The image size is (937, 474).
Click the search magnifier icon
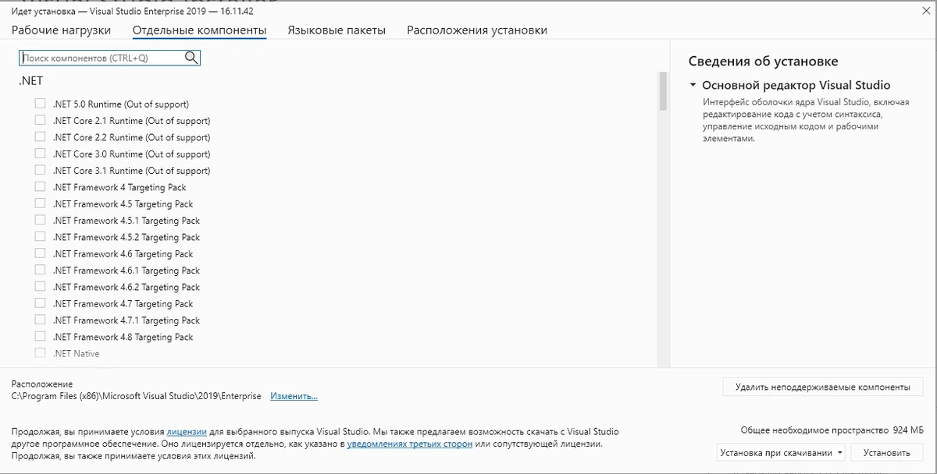(x=191, y=58)
